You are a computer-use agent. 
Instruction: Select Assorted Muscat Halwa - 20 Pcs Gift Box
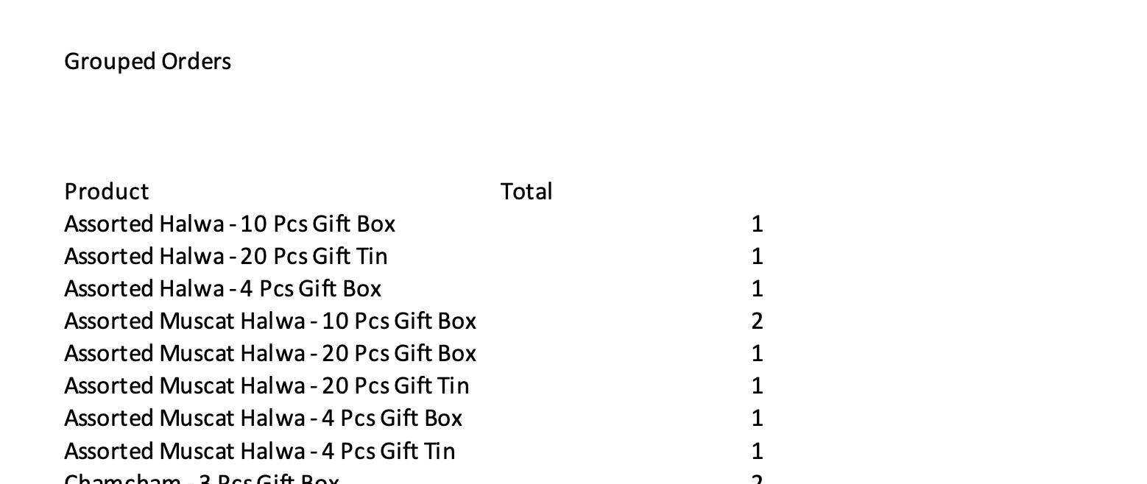tap(270, 354)
